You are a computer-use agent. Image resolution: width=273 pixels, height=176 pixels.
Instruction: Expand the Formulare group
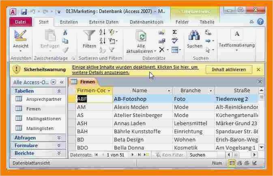(x=59, y=145)
